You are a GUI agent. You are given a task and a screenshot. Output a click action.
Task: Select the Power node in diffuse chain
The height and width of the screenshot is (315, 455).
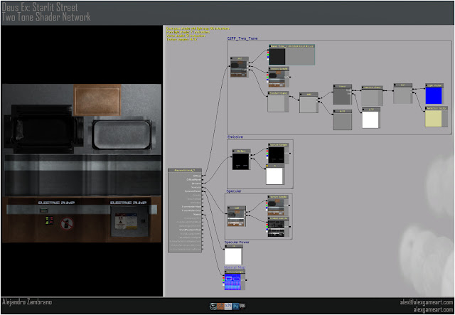tap(343, 95)
